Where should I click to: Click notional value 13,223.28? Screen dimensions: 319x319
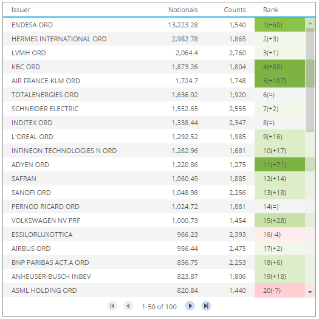coord(183,25)
